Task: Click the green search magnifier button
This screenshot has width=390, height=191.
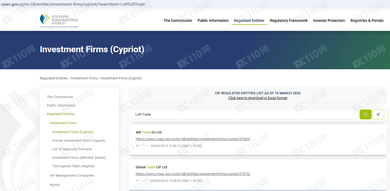Action: 365,114
